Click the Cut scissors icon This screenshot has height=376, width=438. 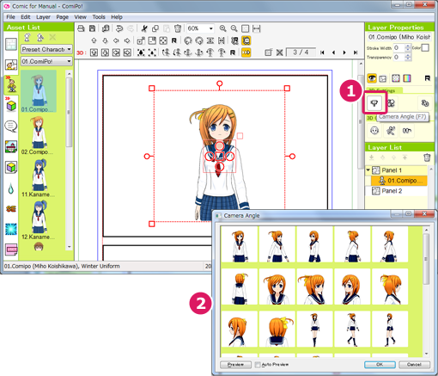point(144,28)
